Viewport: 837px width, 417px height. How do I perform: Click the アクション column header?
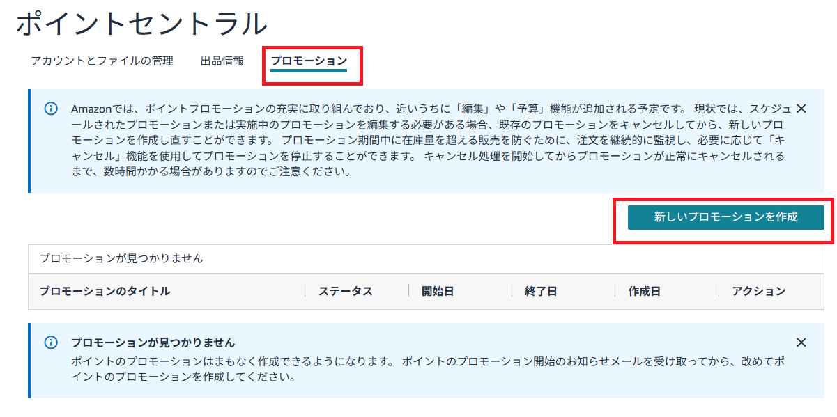click(x=758, y=291)
